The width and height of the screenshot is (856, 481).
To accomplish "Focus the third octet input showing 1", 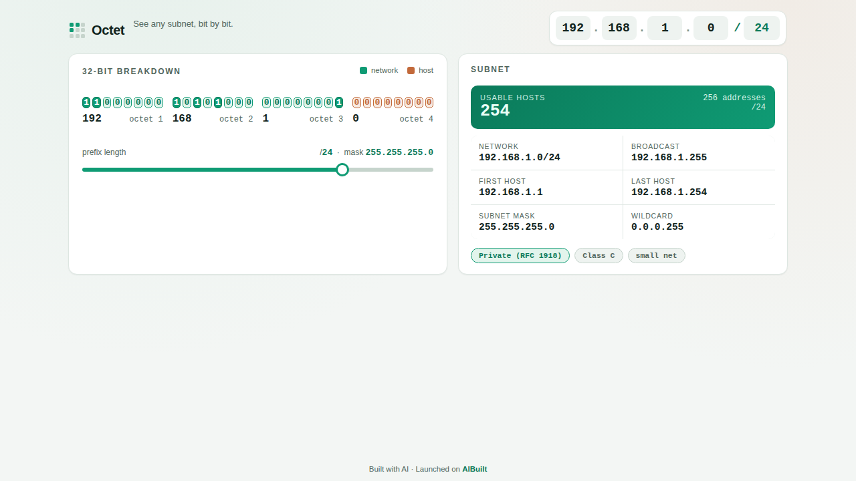I will 665,28.
